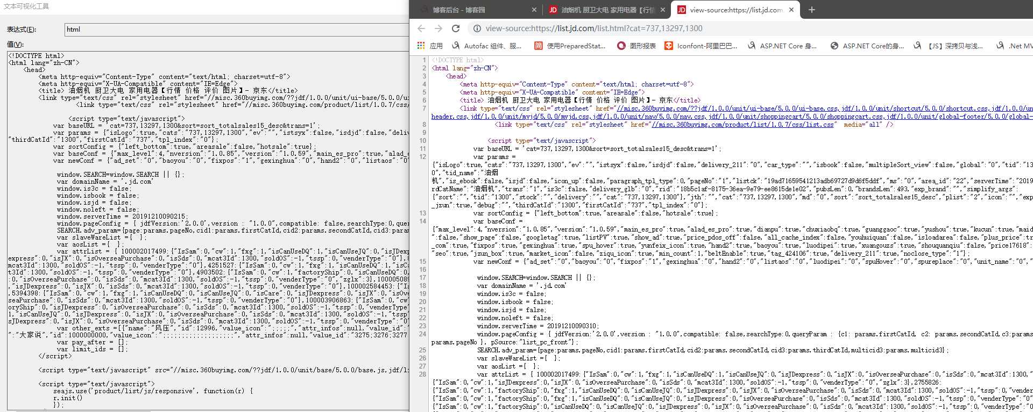
Task: Click inside the 值 text area
Action: (208, 231)
